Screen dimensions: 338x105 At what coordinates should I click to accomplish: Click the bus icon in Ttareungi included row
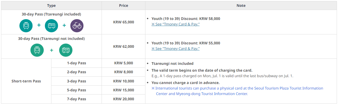tap(51, 25)
